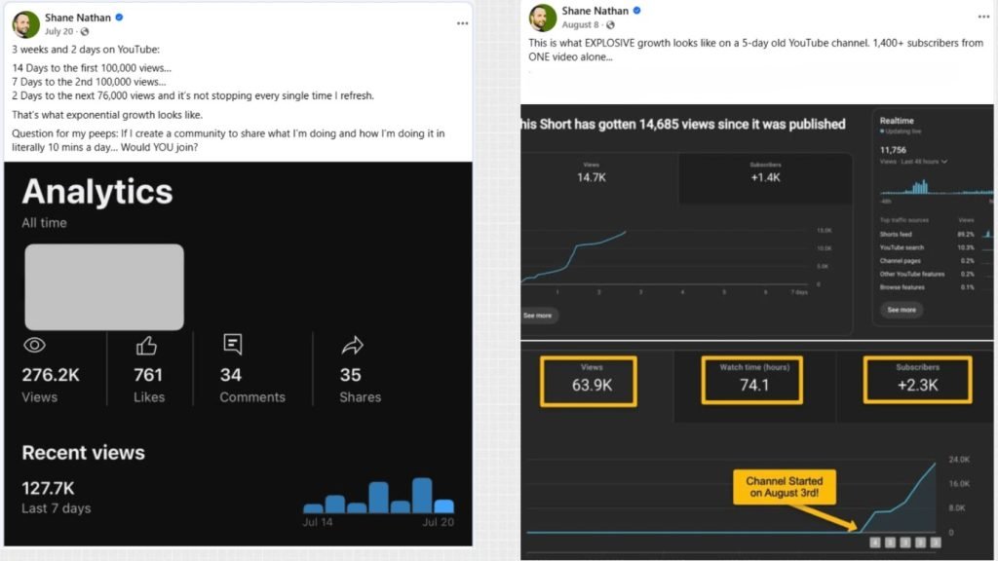This screenshot has width=998, height=561.
Task: Click the Shares arrow icon
Action: pos(352,345)
